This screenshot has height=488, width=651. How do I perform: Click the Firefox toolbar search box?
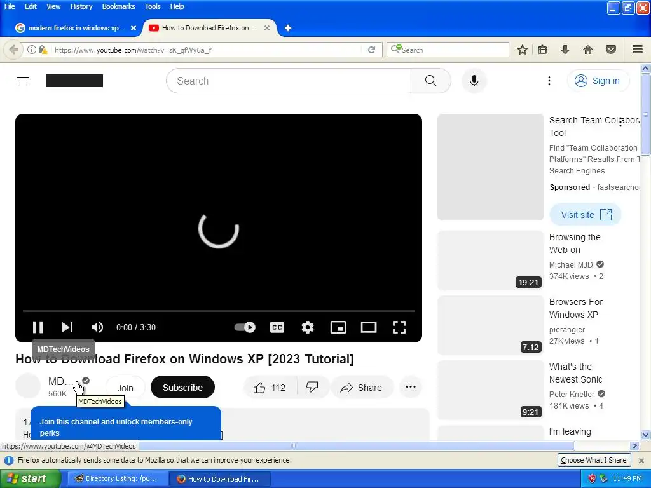point(448,50)
